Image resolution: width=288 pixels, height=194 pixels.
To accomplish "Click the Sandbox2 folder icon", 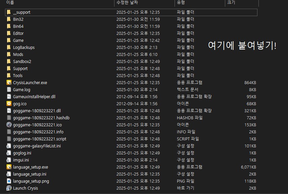I will 9,61.
